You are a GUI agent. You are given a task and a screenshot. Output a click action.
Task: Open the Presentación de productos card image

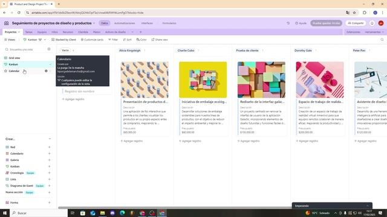tap(145, 80)
